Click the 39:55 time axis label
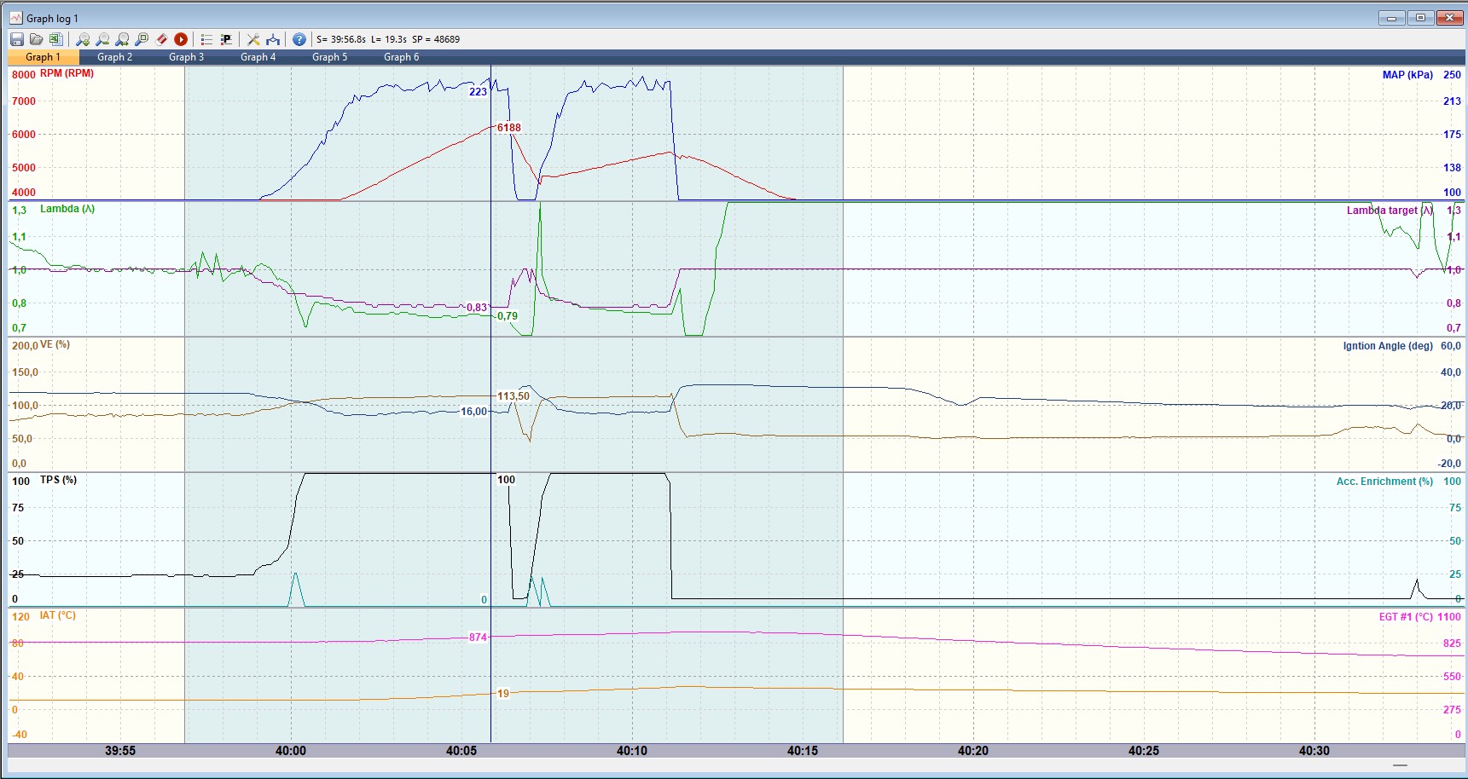Image resolution: width=1468 pixels, height=779 pixels. (120, 751)
